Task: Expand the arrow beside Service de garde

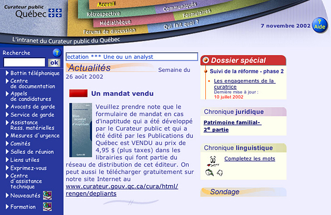Action: click(7, 114)
